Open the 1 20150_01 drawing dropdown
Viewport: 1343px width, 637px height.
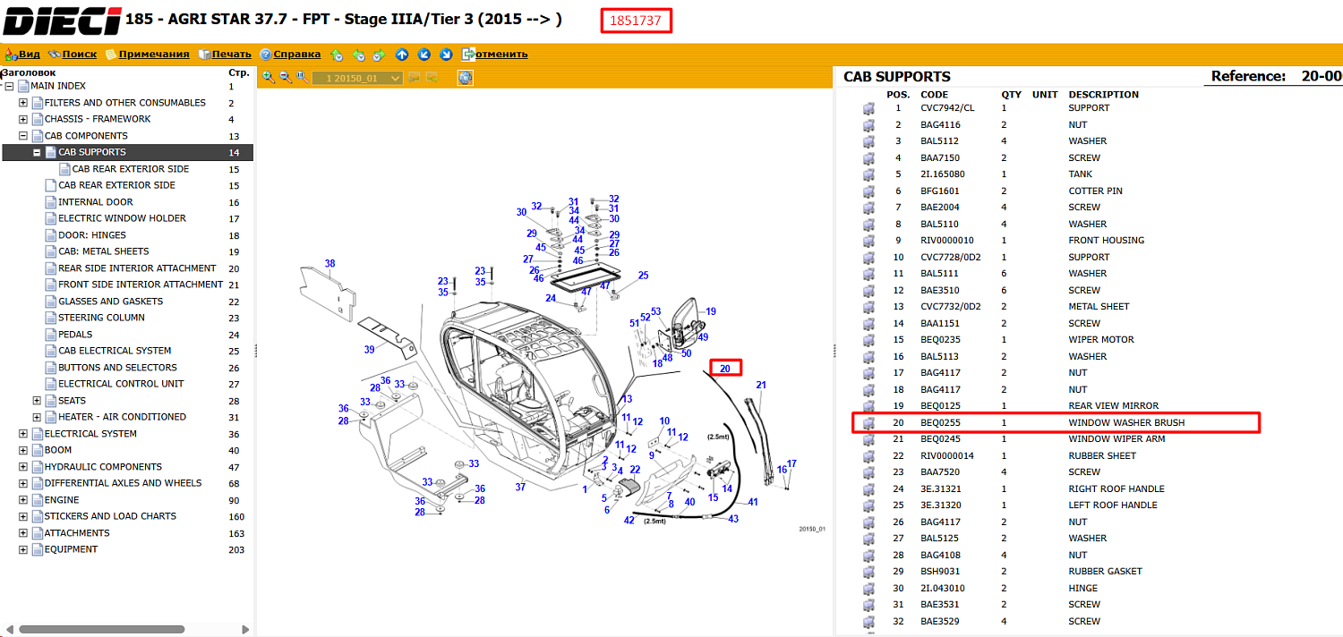click(358, 79)
